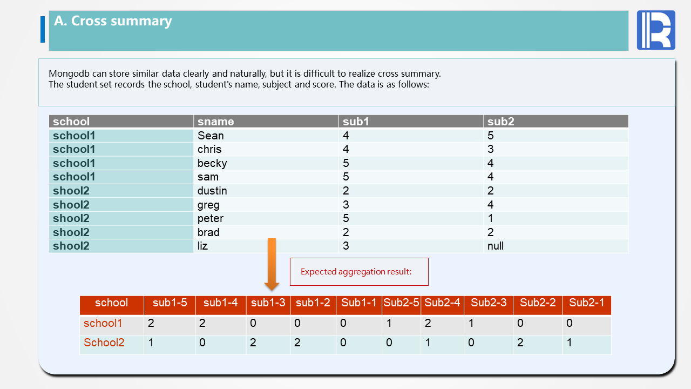Click the red 'school1' result row label
This screenshot has height=389, width=691.
pyautogui.click(x=103, y=324)
